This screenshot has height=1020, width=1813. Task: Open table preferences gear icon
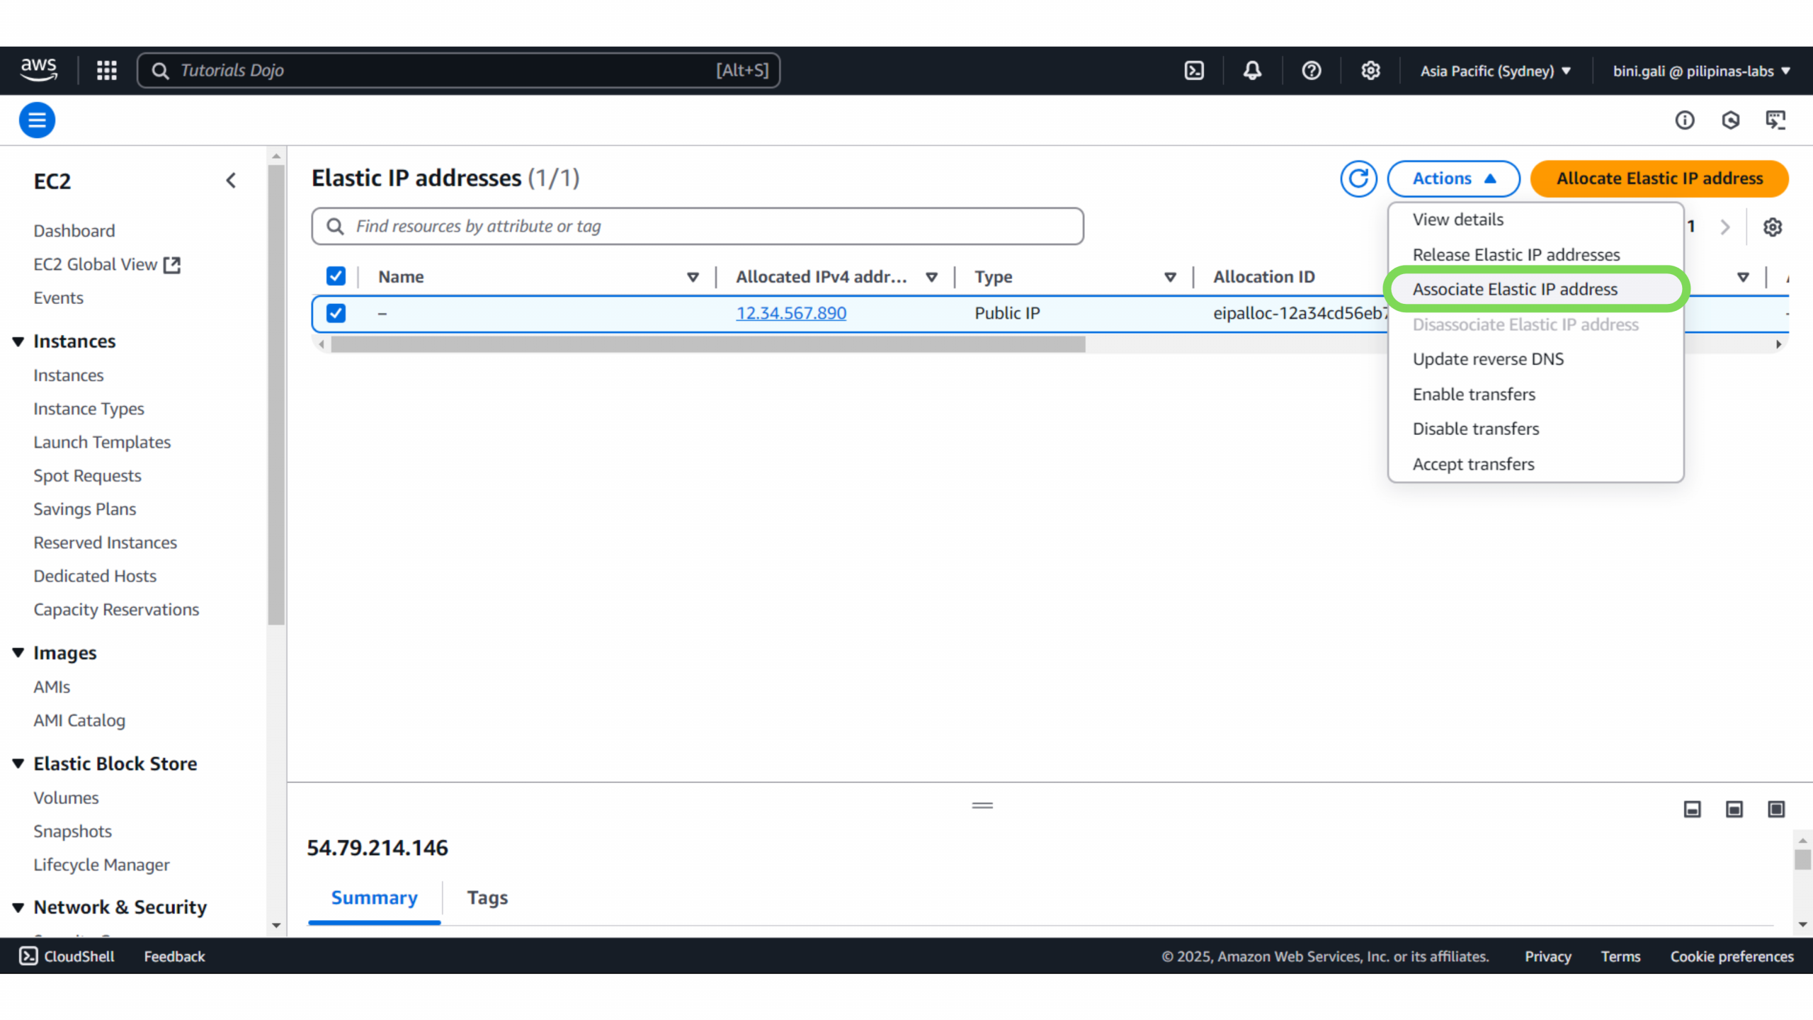tap(1772, 227)
